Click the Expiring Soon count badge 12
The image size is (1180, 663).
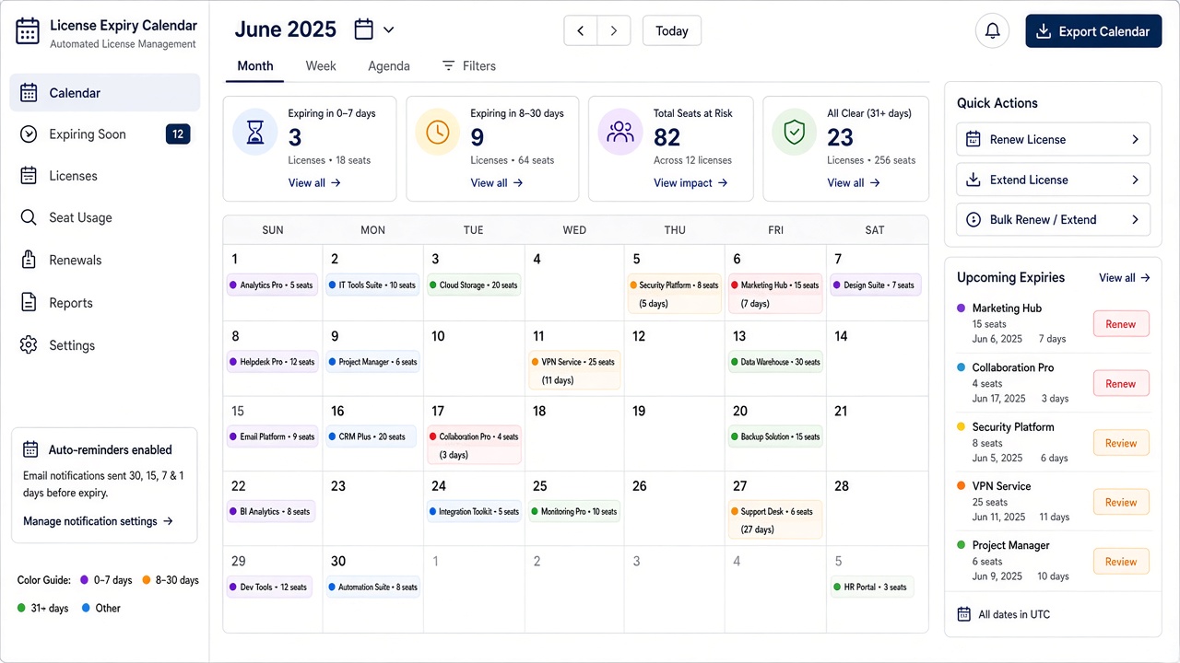(178, 134)
